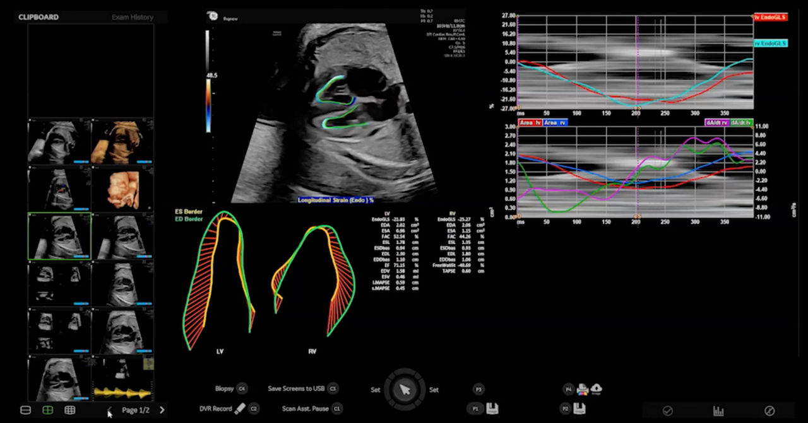Open the Exam History tab
The width and height of the screenshot is (808, 423).
(133, 17)
